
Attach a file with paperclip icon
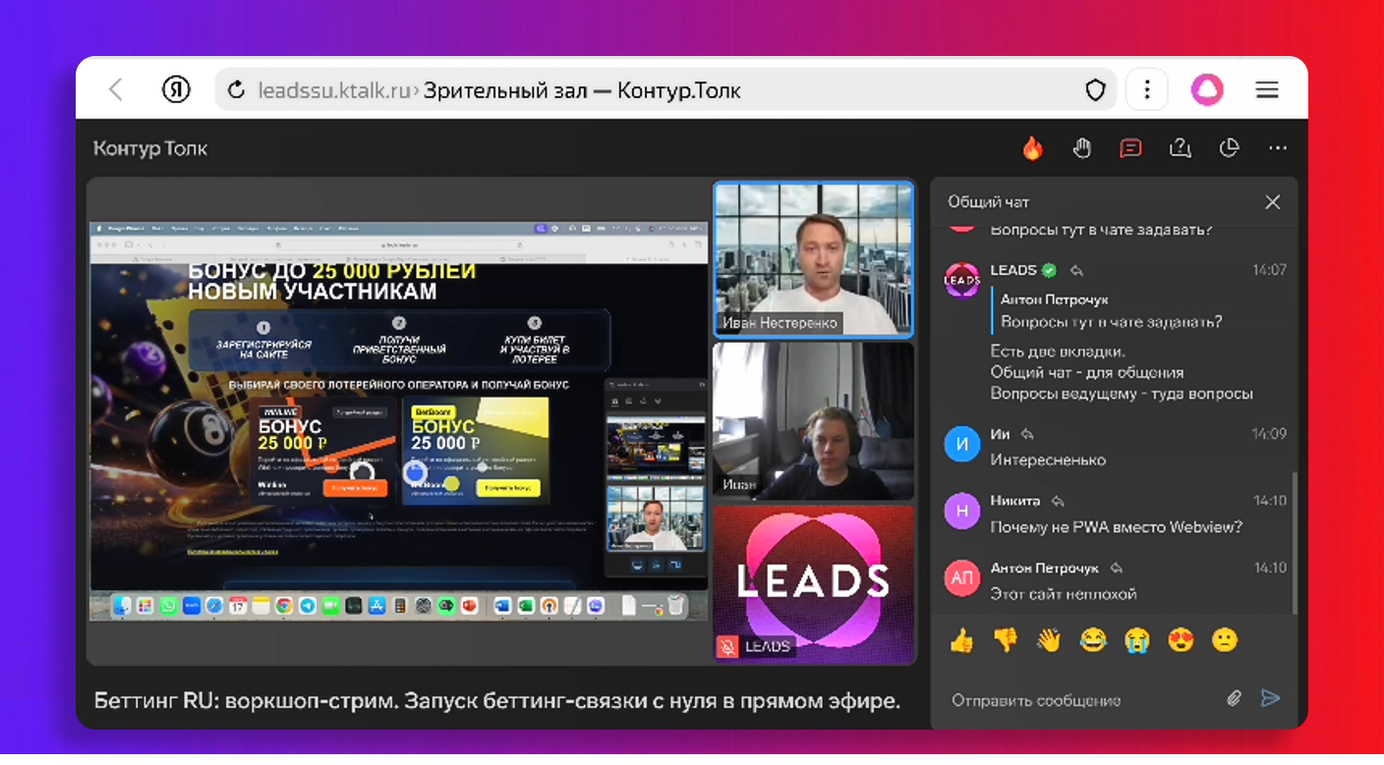[x=1235, y=699]
